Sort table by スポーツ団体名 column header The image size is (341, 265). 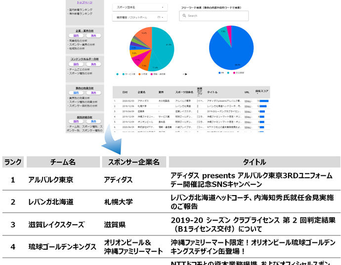pos(184,92)
